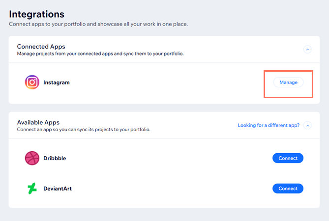
Task: Open Manage for Instagram
Action: 288,83
